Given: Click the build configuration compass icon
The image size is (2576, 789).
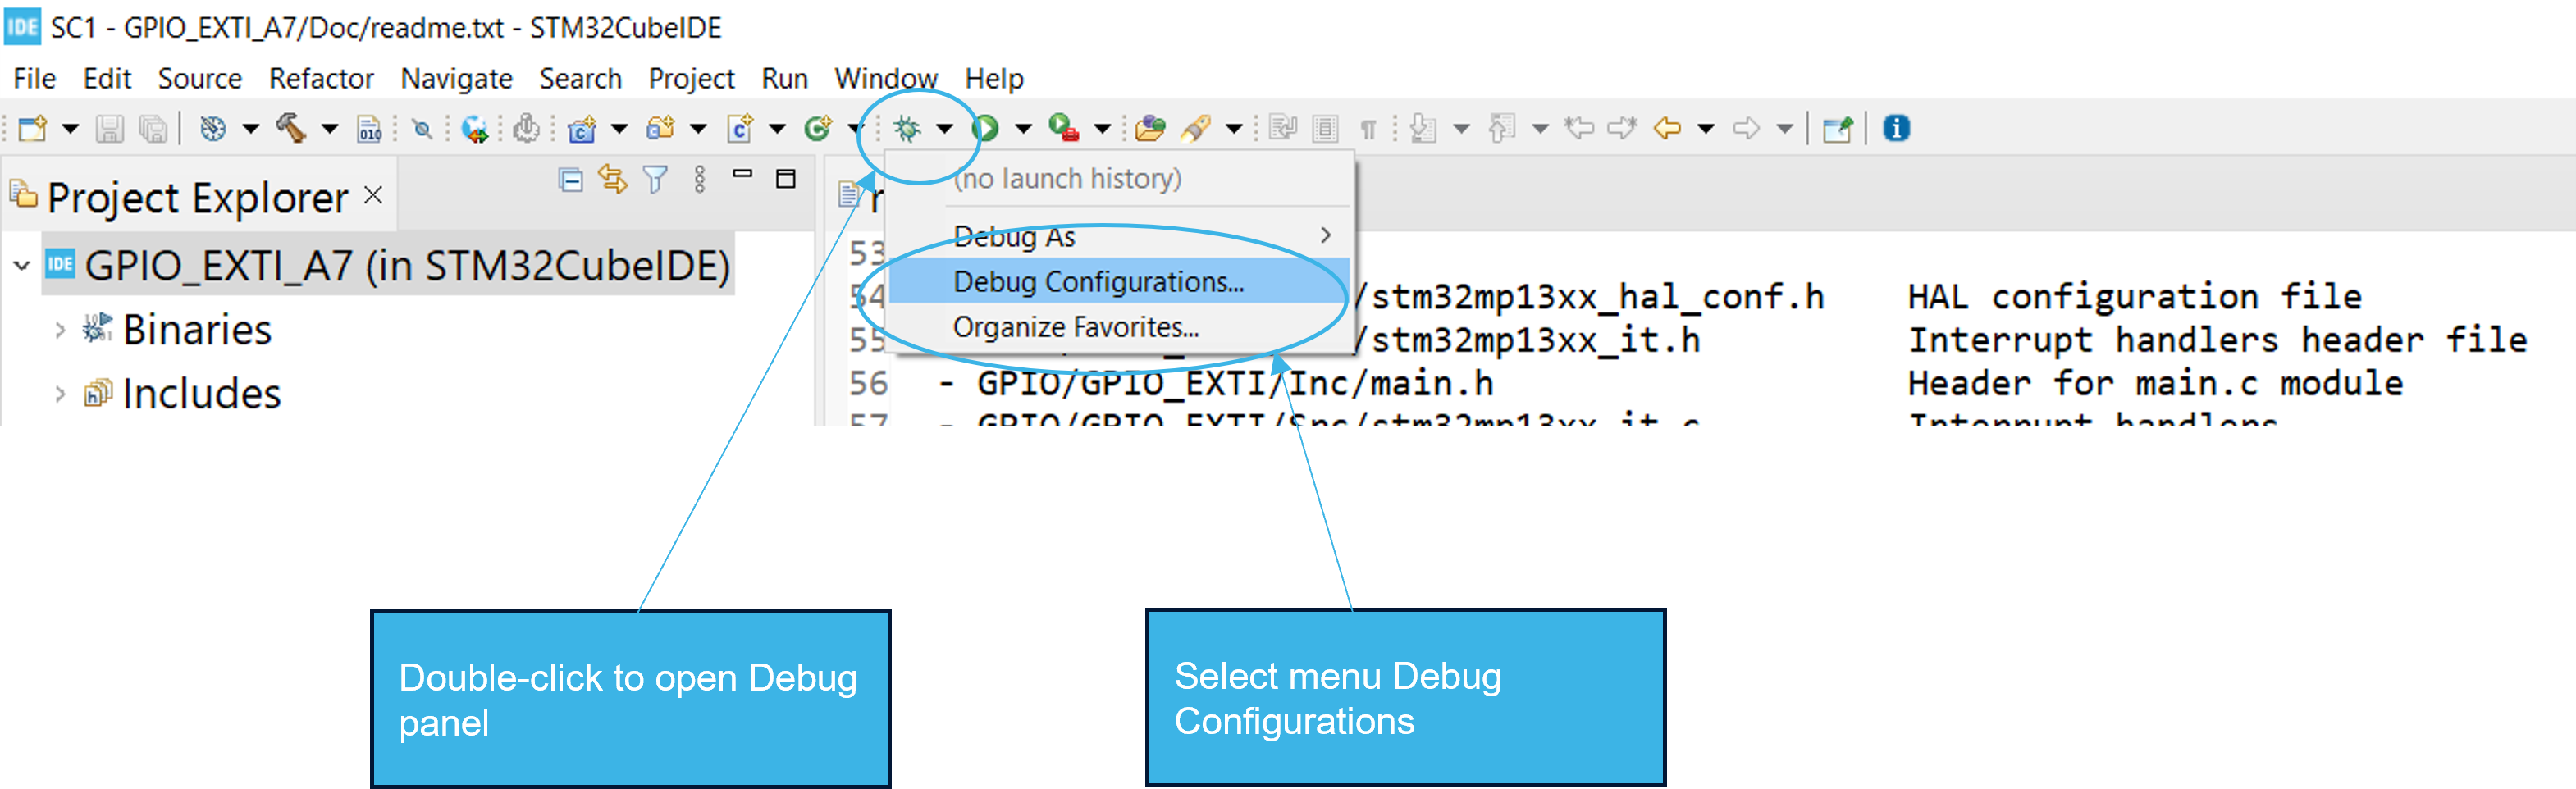Looking at the screenshot, I should click(x=212, y=128).
